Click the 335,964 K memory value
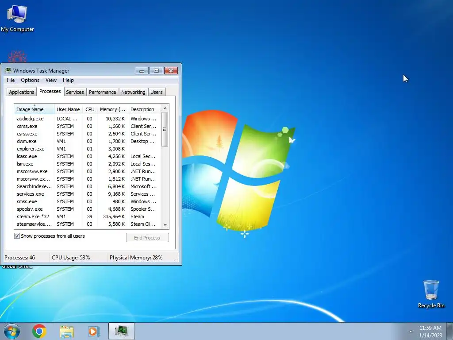 tap(114, 216)
